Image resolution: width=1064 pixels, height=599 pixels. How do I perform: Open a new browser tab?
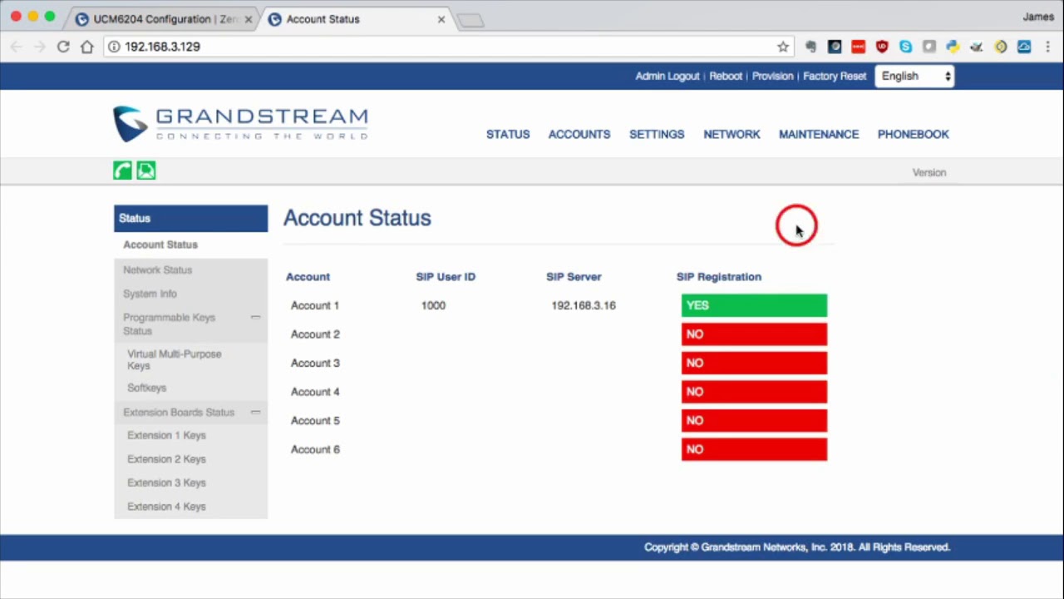(470, 20)
